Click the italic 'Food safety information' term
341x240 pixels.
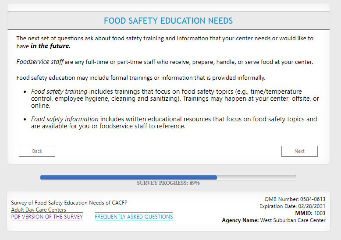pos(64,119)
